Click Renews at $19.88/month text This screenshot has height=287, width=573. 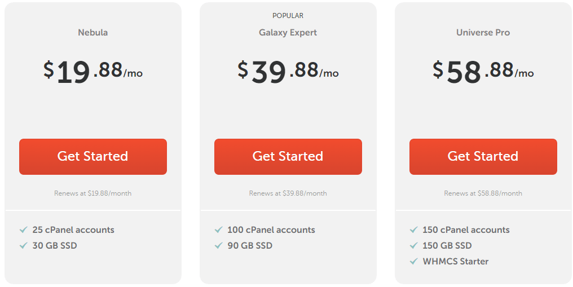point(93,193)
